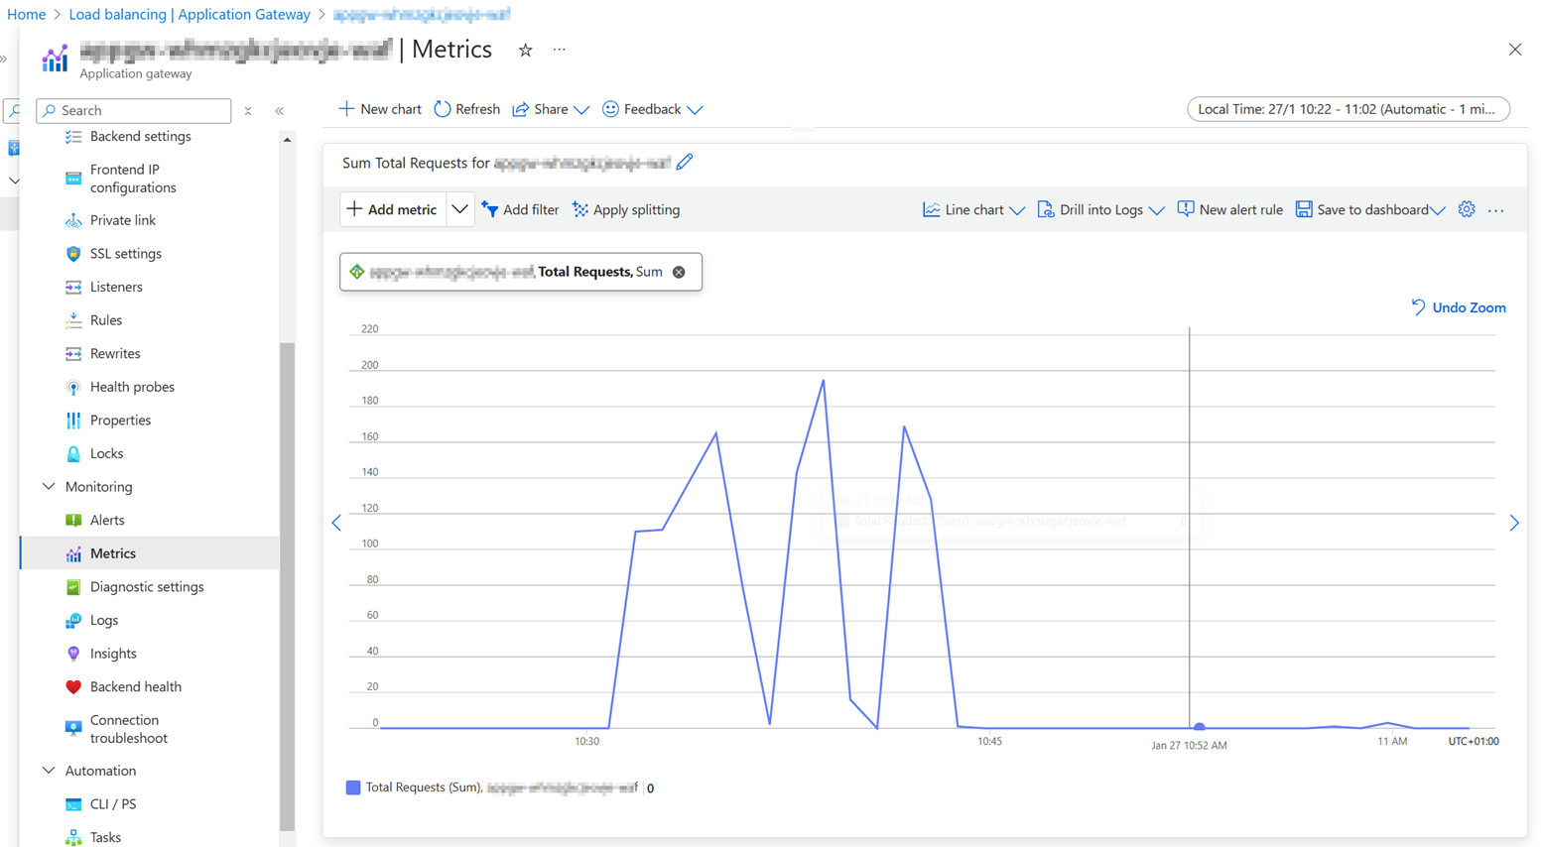The image size is (1541, 847).
Task: Open Load balancing | Application Gateway breadcrumb
Action: pyautogui.click(x=190, y=14)
